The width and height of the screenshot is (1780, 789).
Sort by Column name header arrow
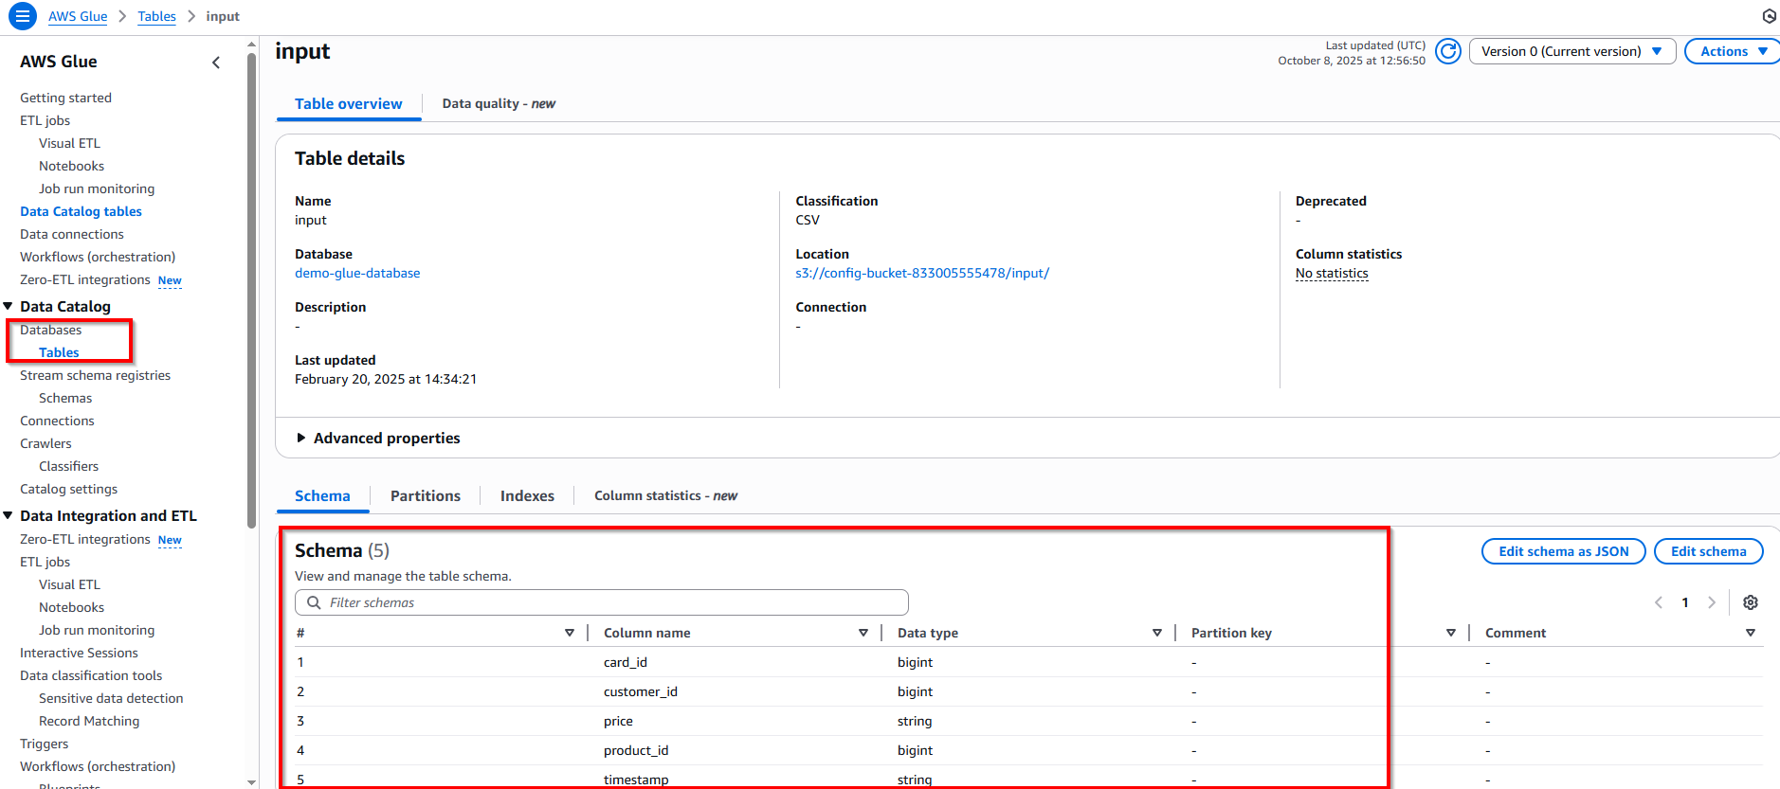[x=863, y=633]
